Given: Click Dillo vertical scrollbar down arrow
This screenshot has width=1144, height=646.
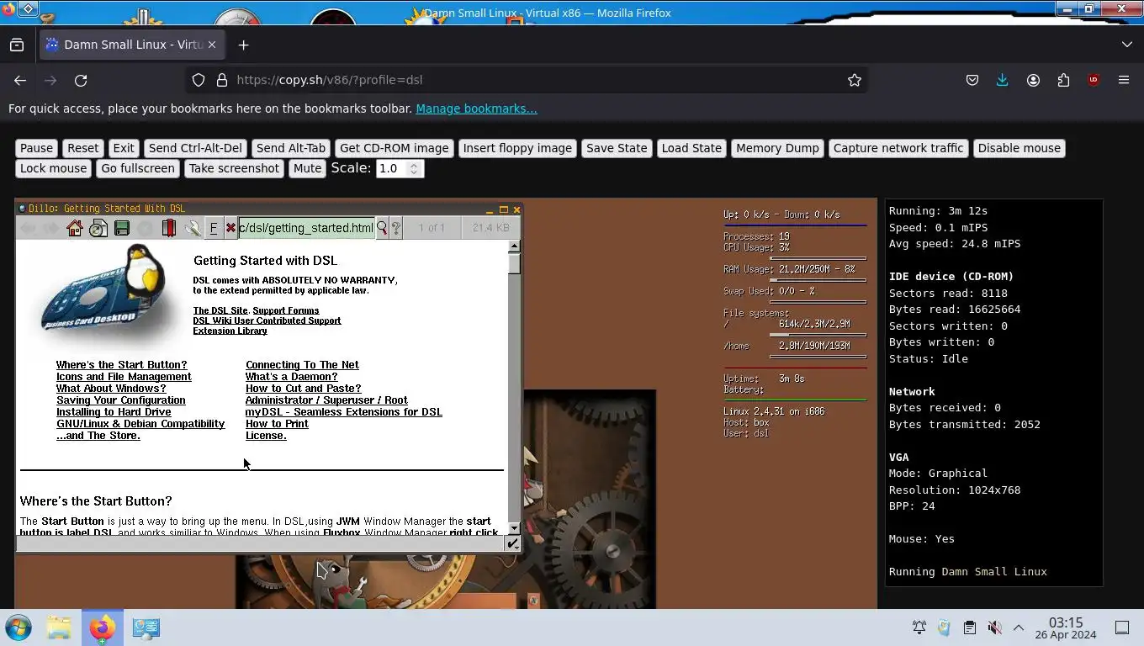Looking at the screenshot, I should click(x=514, y=528).
